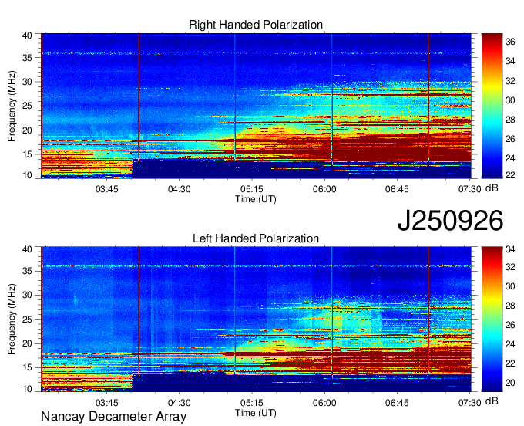Click "Time (UT)" label under the upper plot
The height and width of the screenshot is (426, 524).
[x=256, y=198]
